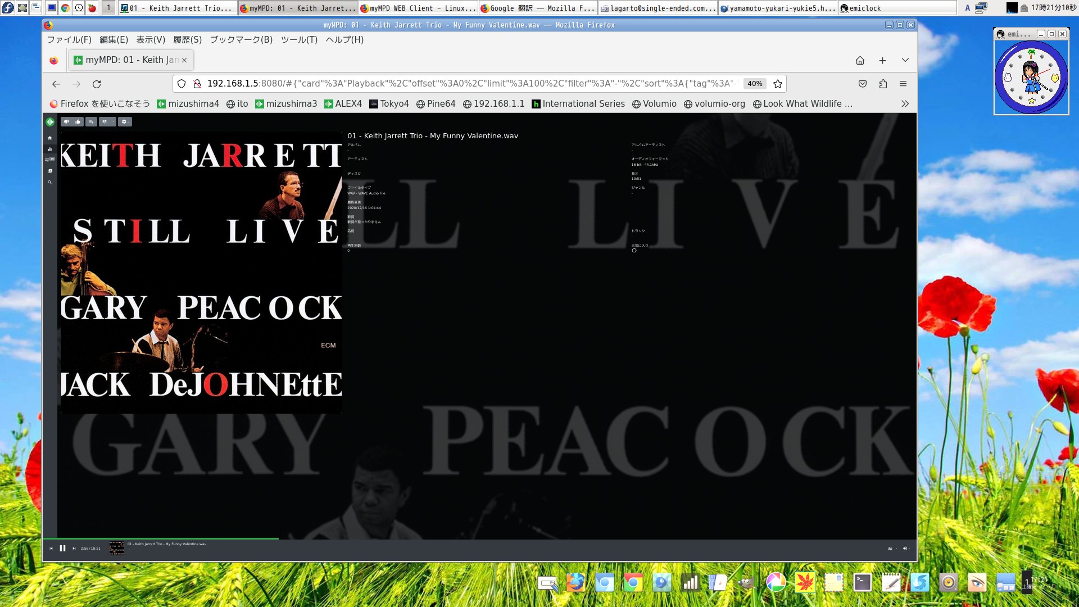1079x607 pixels.
Task: Click the thumbs-up like song button
Action: [78, 122]
